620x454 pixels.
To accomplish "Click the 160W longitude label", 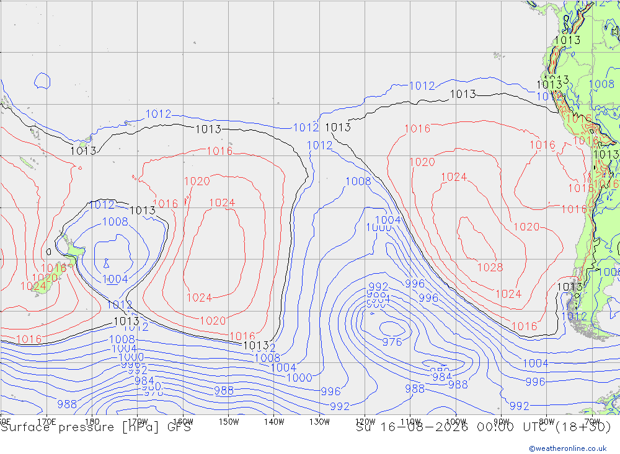I will [x=183, y=422].
